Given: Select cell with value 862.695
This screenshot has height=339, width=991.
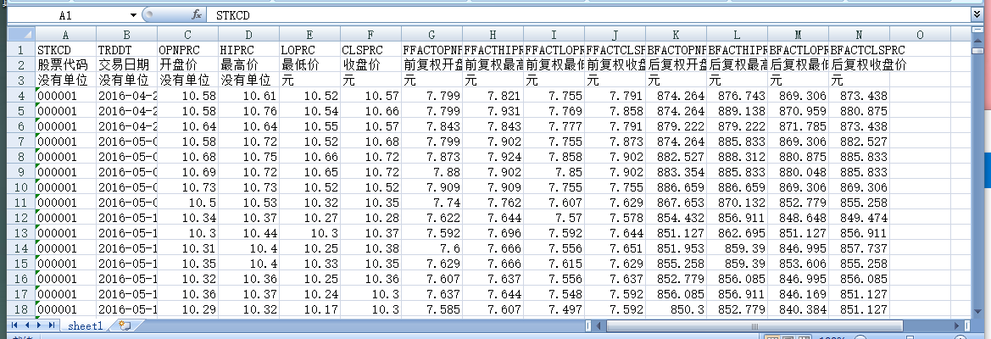Looking at the screenshot, I should (x=737, y=233).
